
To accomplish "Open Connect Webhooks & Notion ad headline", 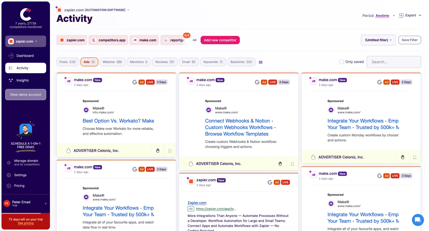I will coord(241,127).
